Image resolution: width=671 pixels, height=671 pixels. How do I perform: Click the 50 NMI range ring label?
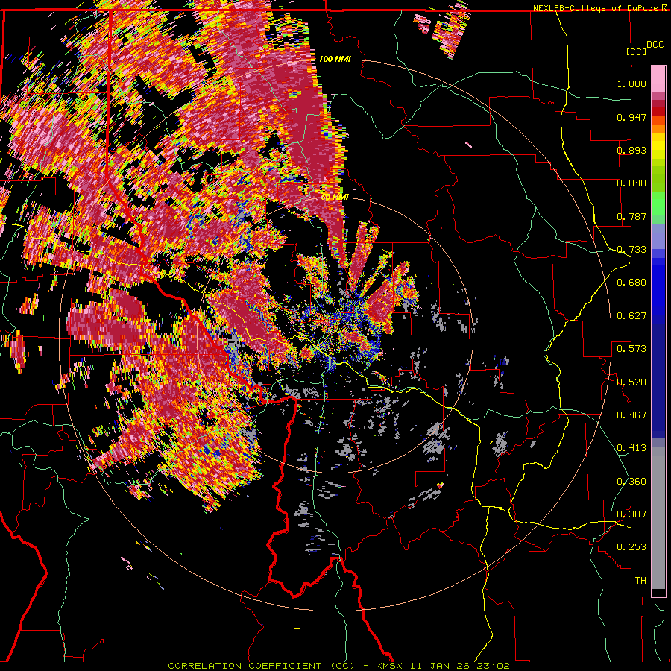click(335, 198)
